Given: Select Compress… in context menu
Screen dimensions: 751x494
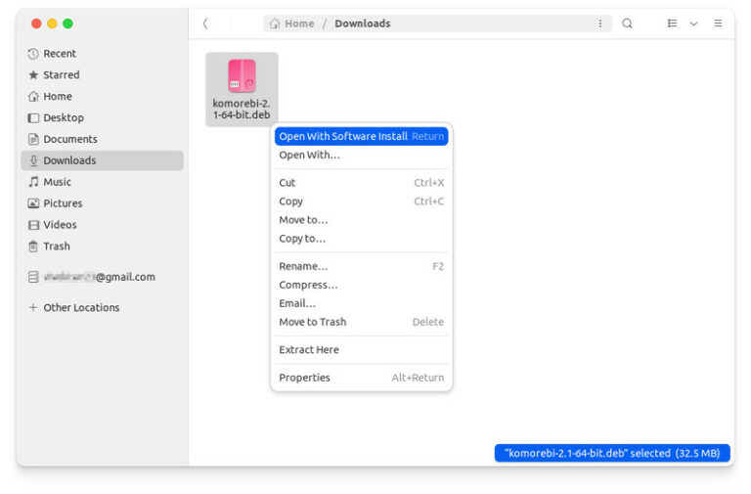Looking at the screenshot, I should point(308,285).
